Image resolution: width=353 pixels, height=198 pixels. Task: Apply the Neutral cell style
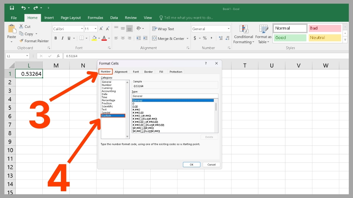coord(325,38)
